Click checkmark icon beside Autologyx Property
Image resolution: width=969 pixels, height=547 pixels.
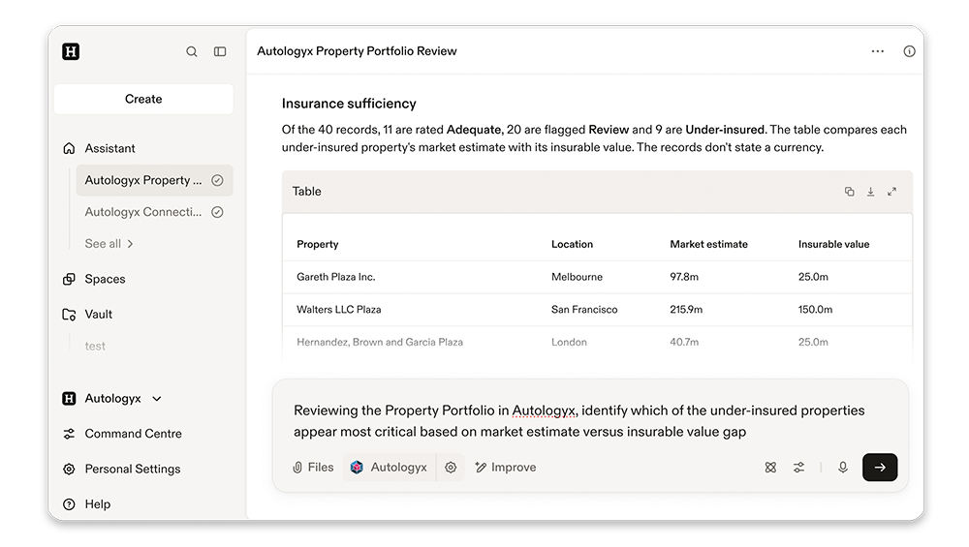pos(217,180)
